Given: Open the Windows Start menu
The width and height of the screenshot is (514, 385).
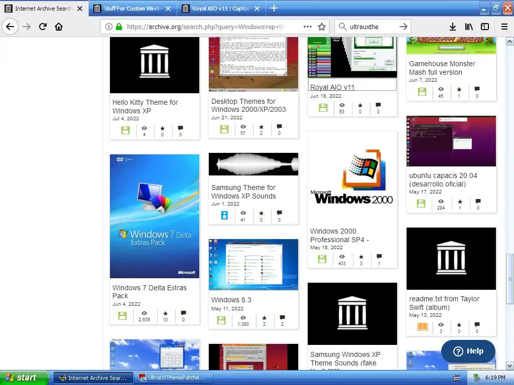Looking at the screenshot, I should pyautogui.click(x=24, y=377).
